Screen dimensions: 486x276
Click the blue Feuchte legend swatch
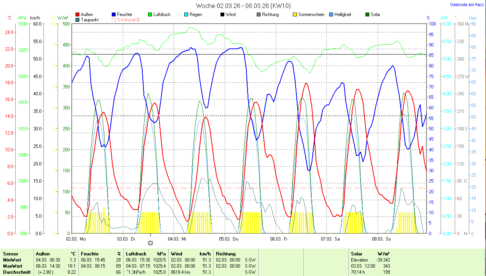[x=114, y=15]
